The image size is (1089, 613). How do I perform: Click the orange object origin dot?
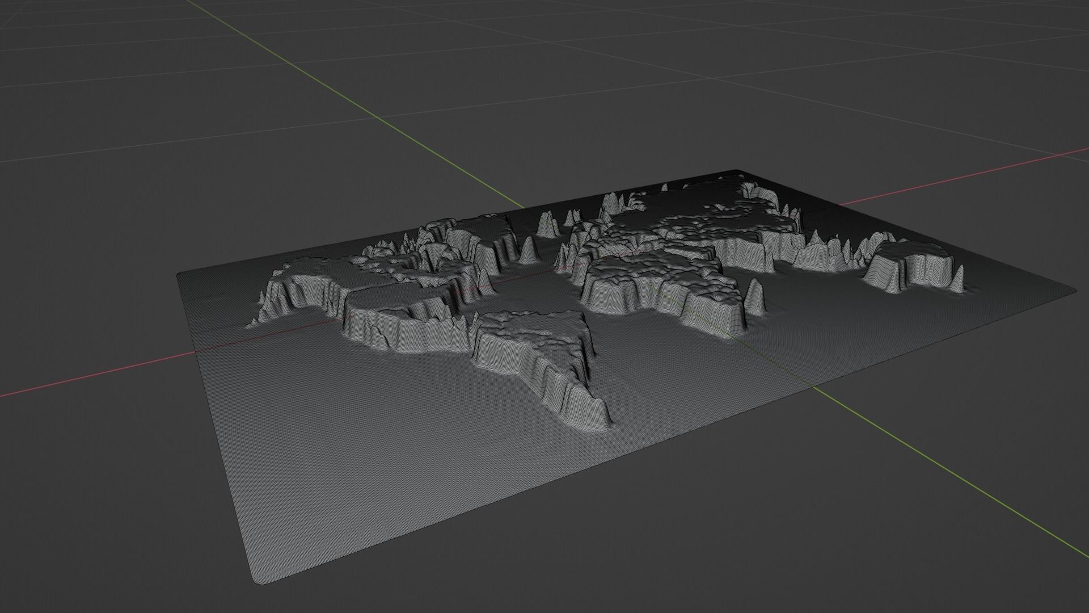click(x=605, y=259)
